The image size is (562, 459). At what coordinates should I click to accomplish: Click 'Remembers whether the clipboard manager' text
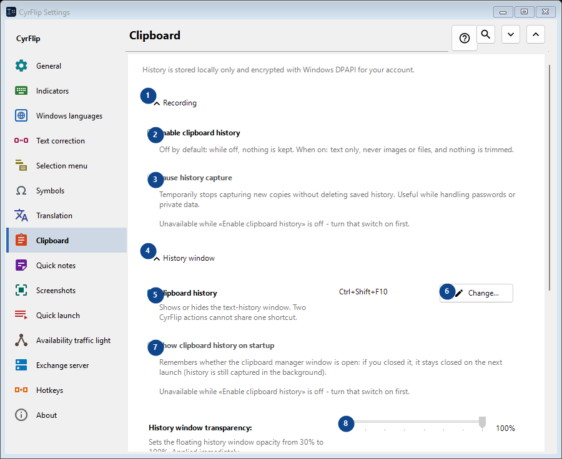331,367
